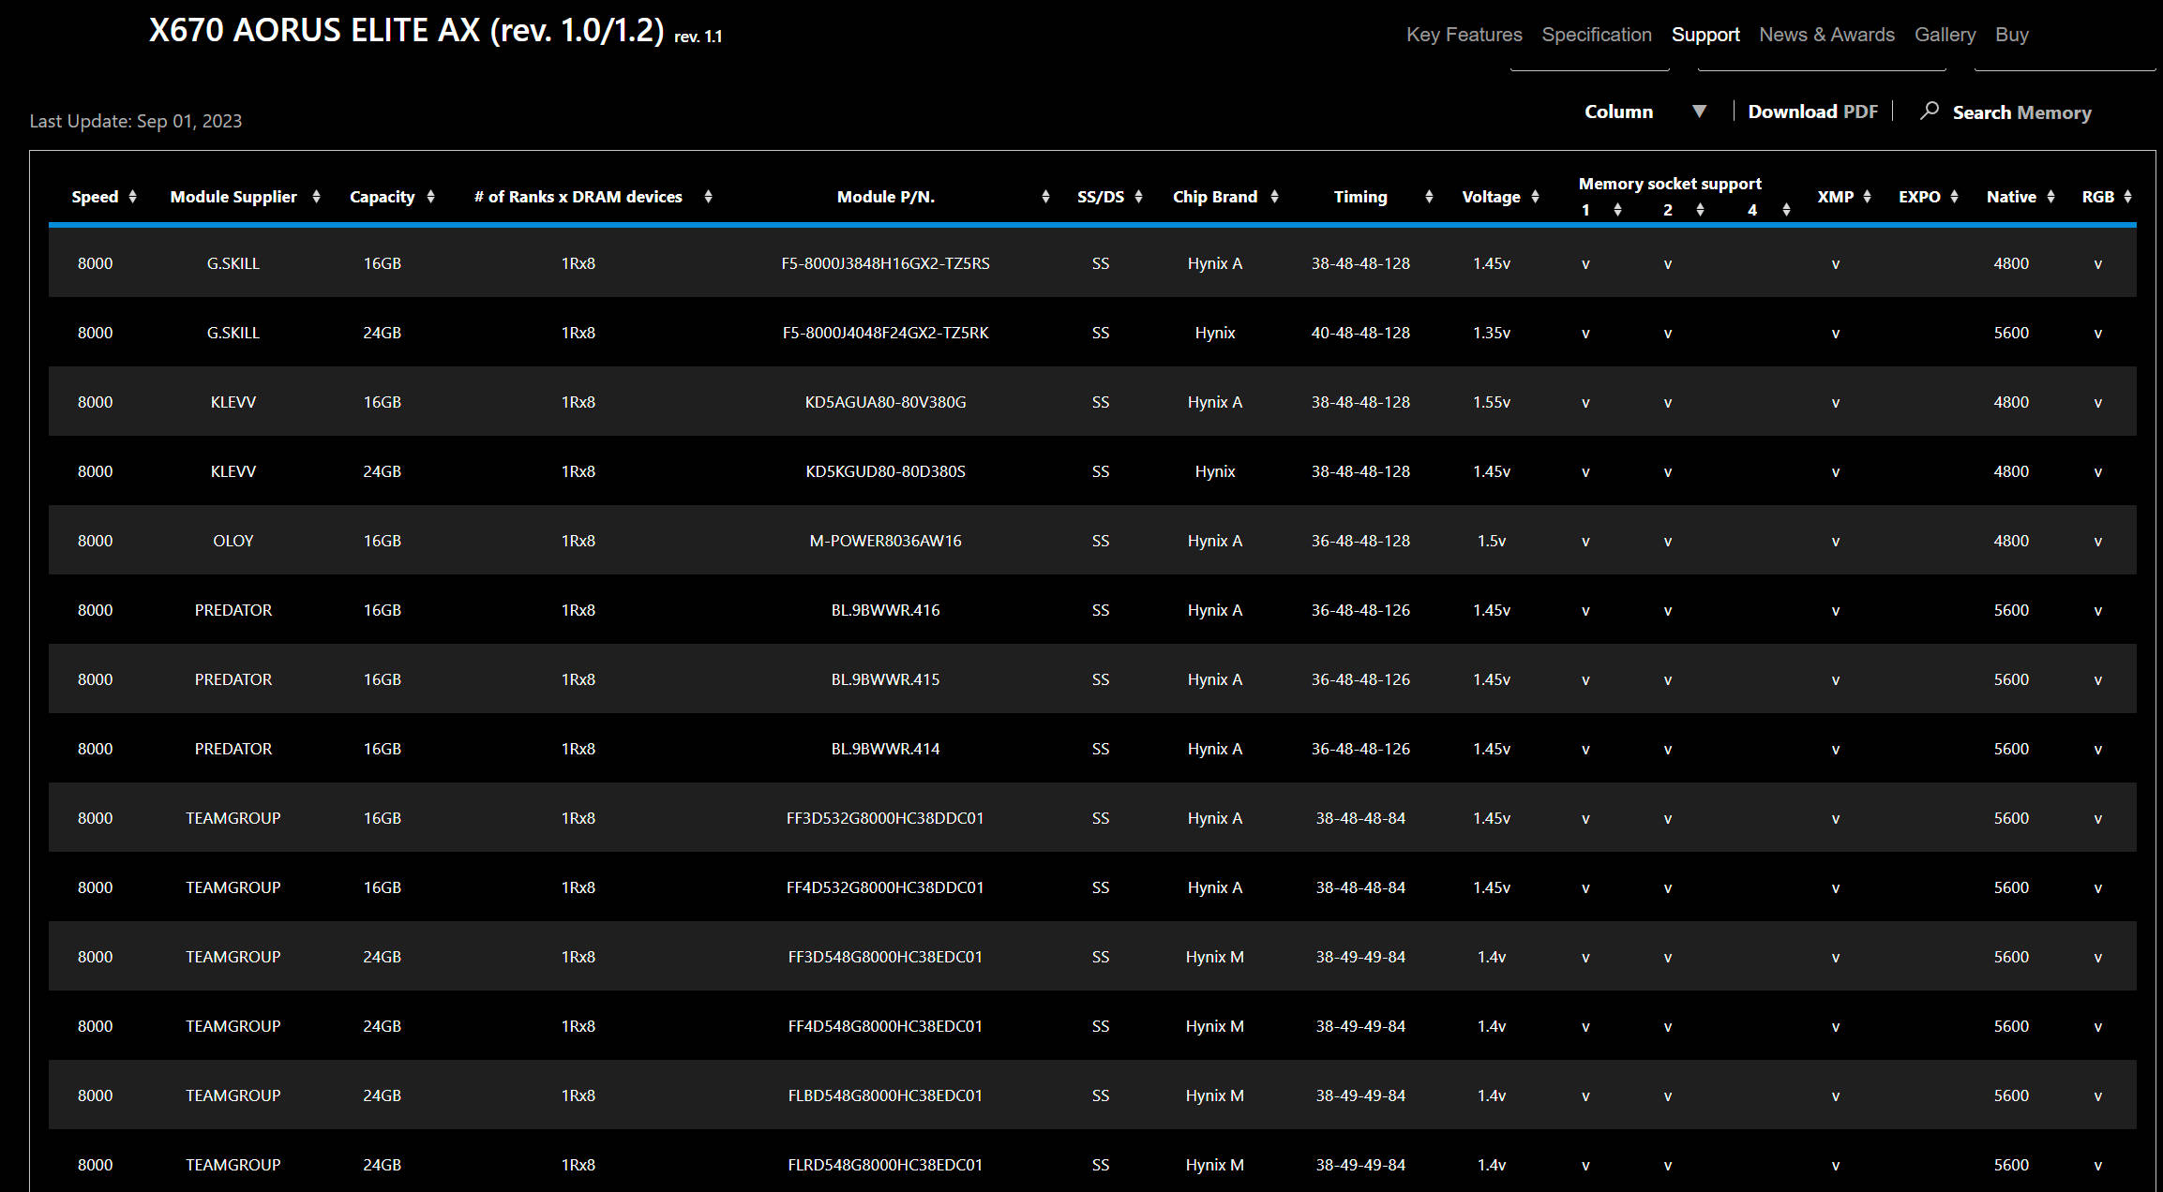Sort by Timing column arrows
Screen dimensions: 2163x1192
(1430, 197)
